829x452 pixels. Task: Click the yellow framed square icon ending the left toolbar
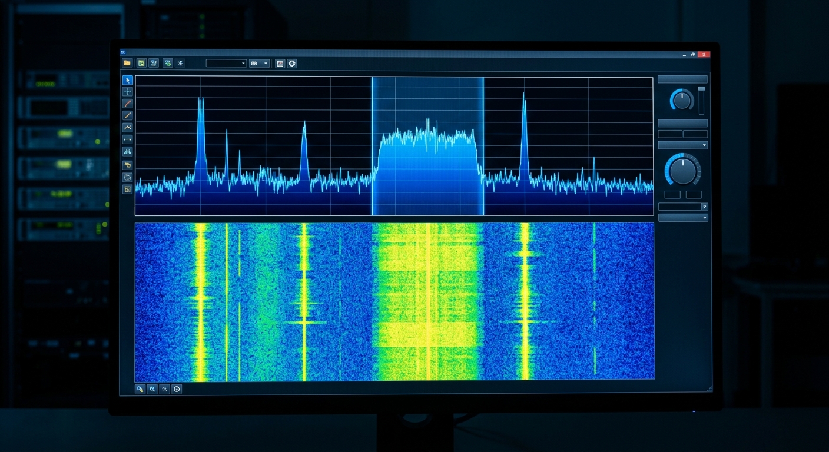tap(128, 190)
